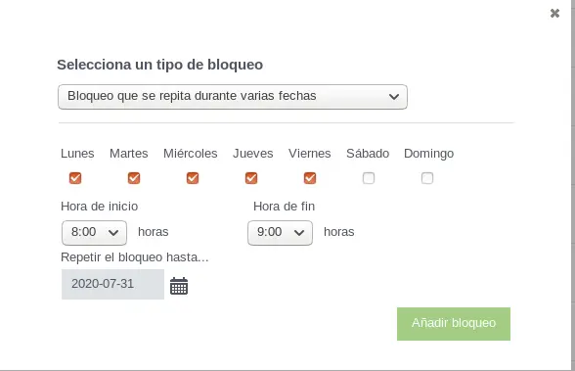Expand the Hora de inicio 8:00 dropdown
Image resolution: width=575 pixels, height=371 pixels.
(x=94, y=233)
